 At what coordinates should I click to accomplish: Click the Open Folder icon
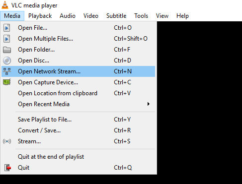click(x=7, y=50)
